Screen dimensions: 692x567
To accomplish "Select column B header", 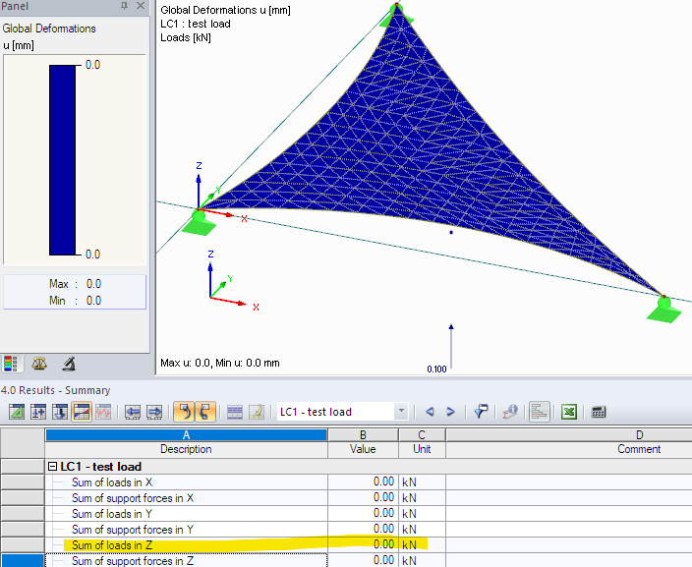I will [x=364, y=435].
